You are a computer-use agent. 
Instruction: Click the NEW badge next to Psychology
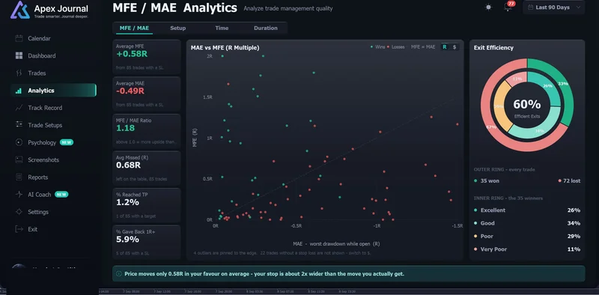(x=67, y=142)
